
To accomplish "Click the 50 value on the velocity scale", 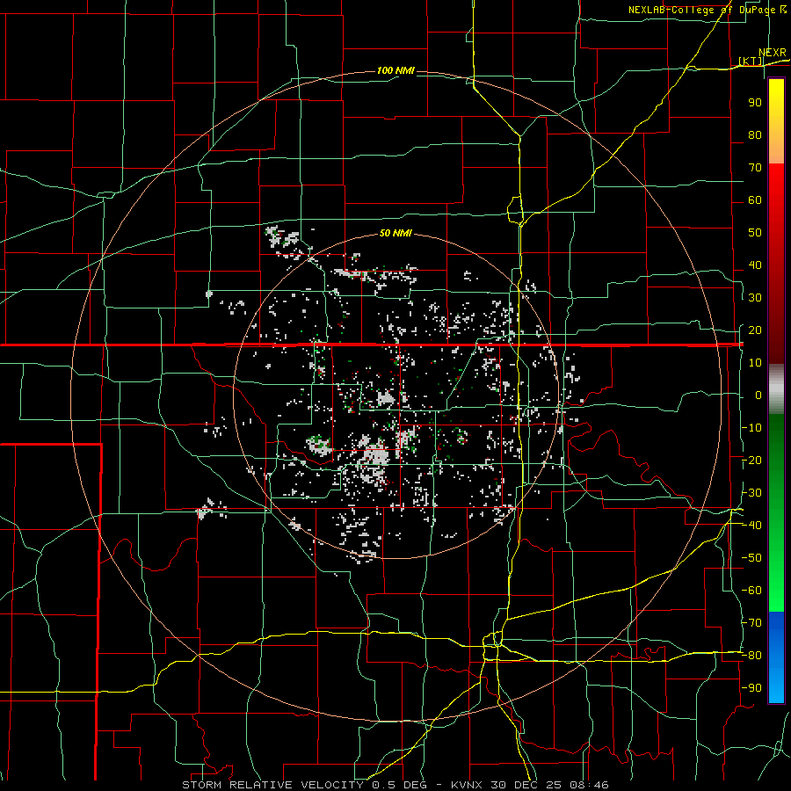I will click(x=755, y=233).
